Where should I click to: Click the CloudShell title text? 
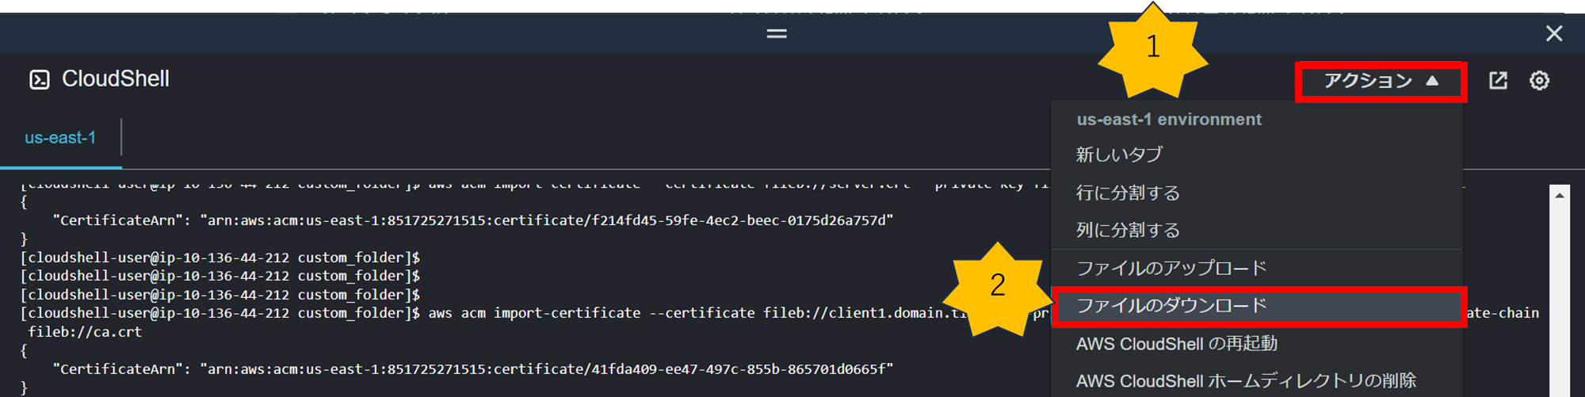coord(116,79)
